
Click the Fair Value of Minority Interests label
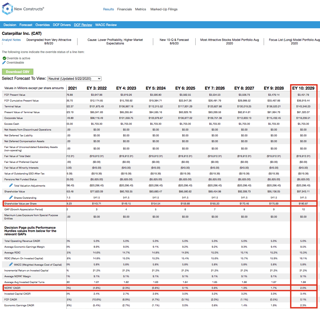tap(21, 168)
